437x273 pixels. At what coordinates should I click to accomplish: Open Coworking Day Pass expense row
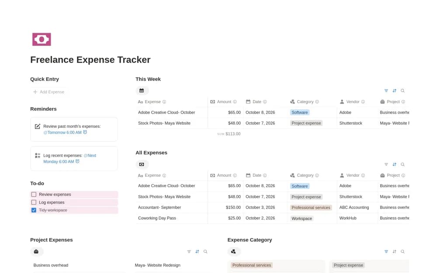click(x=157, y=218)
